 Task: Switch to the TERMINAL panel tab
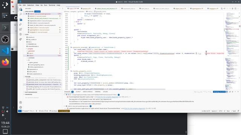(98, 91)
